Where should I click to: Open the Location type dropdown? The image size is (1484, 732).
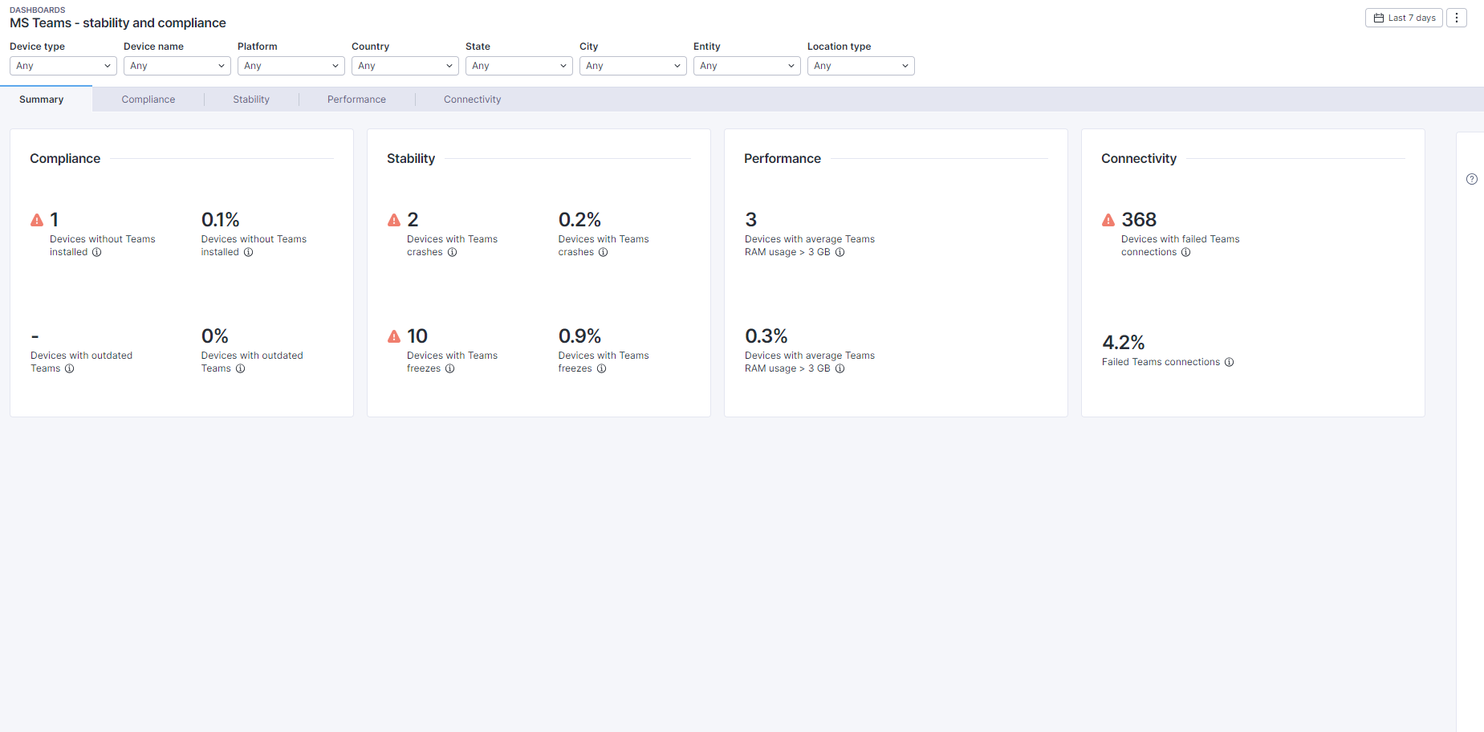tap(861, 66)
